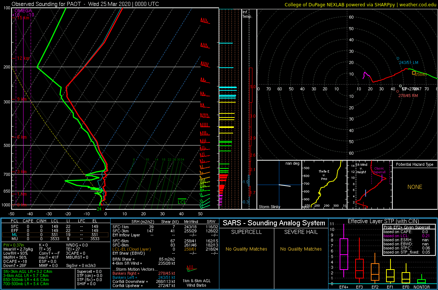
Task: Click the SEVERE HAIL analog column heading
Action: click(301, 232)
